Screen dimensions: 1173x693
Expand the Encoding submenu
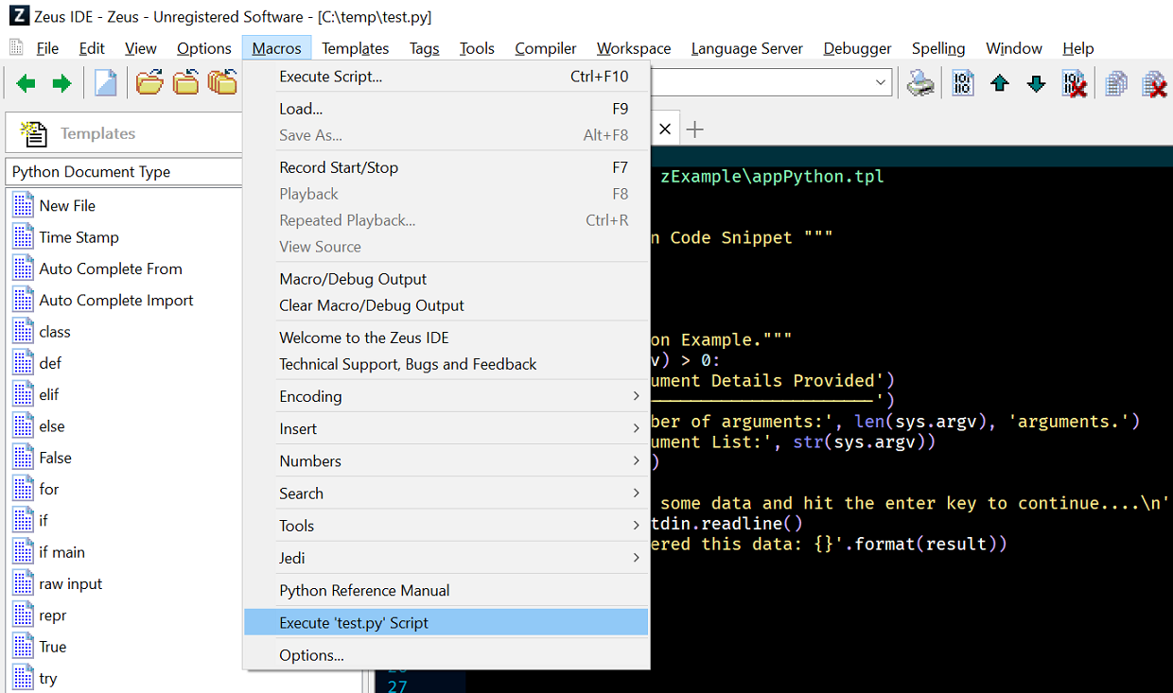pos(446,396)
